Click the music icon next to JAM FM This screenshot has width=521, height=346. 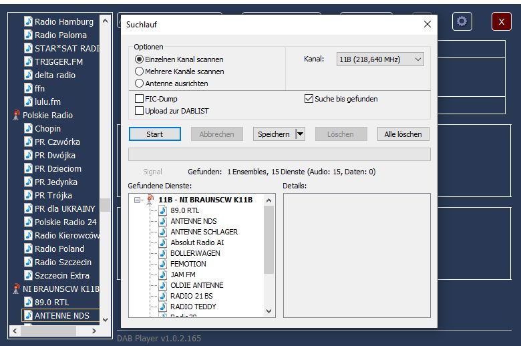click(164, 275)
